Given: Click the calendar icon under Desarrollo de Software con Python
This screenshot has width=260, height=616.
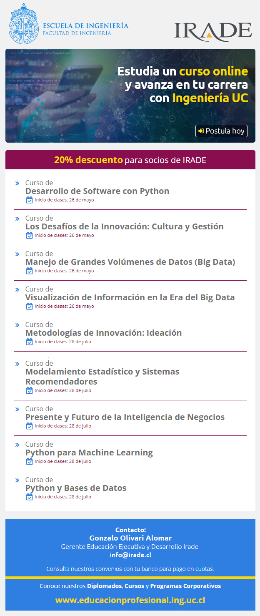Looking at the screenshot, I should click(30, 200).
